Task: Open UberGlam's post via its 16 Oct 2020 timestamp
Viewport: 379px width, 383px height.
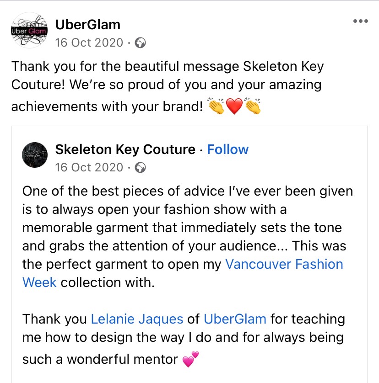Action: [x=89, y=43]
